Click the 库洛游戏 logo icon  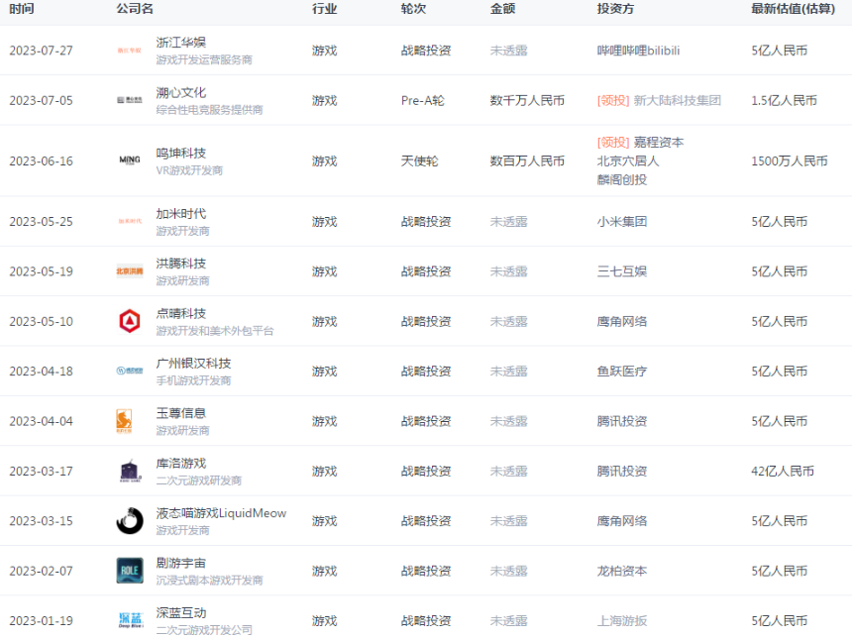click(130, 472)
